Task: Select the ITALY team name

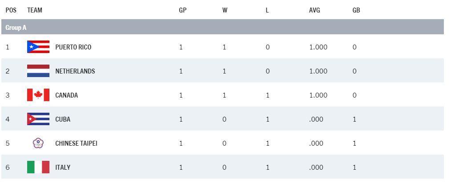Action: (63, 167)
